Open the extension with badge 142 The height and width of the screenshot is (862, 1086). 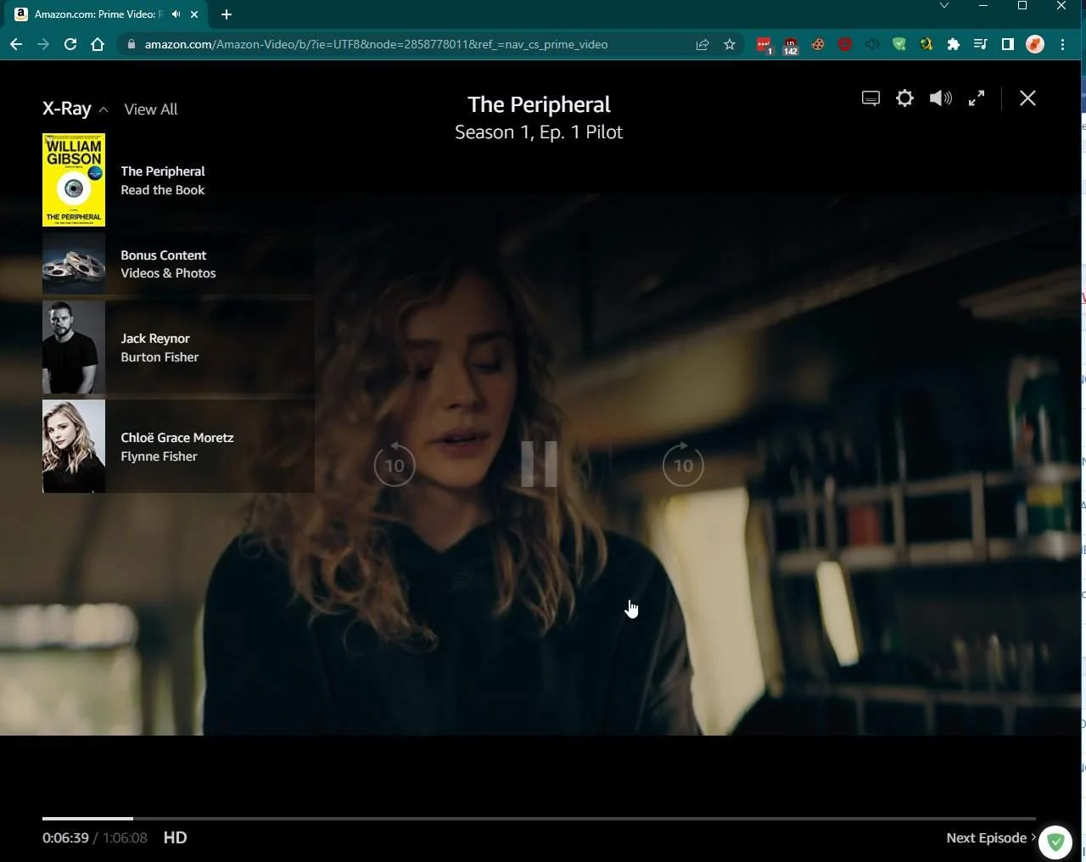(791, 45)
